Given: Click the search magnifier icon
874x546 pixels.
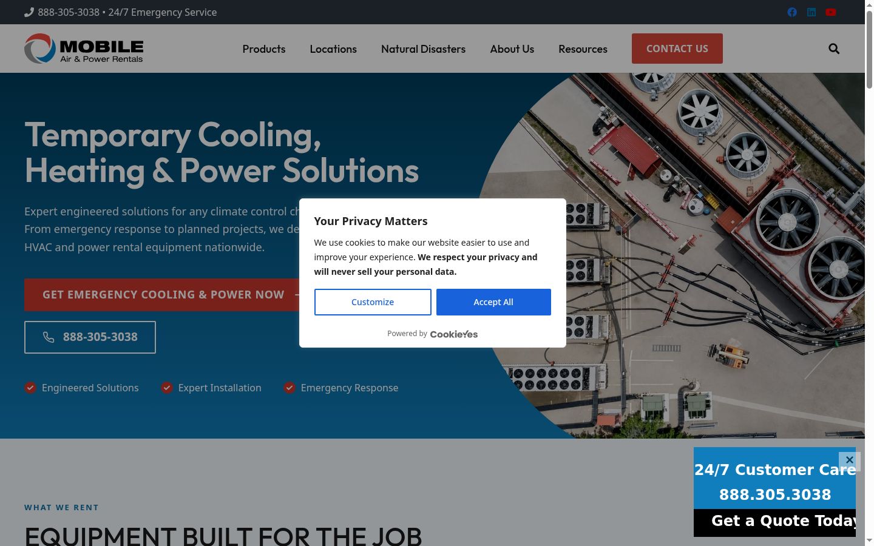Looking at the screenshot, I should coord(834,49).
